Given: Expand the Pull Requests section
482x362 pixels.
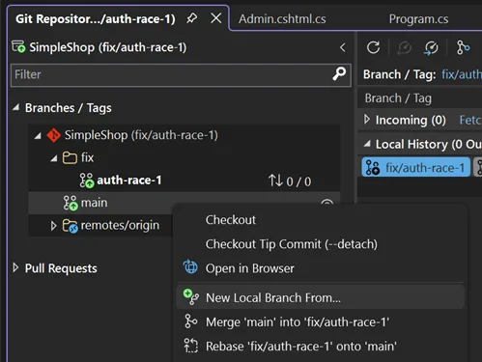Looking at the screenshot, I should (15, 267).
